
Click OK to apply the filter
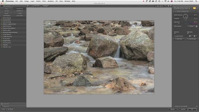[192, 109]
